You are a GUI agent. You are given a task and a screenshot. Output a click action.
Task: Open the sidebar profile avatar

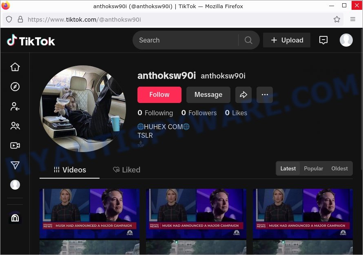click(x=15, y=185)
